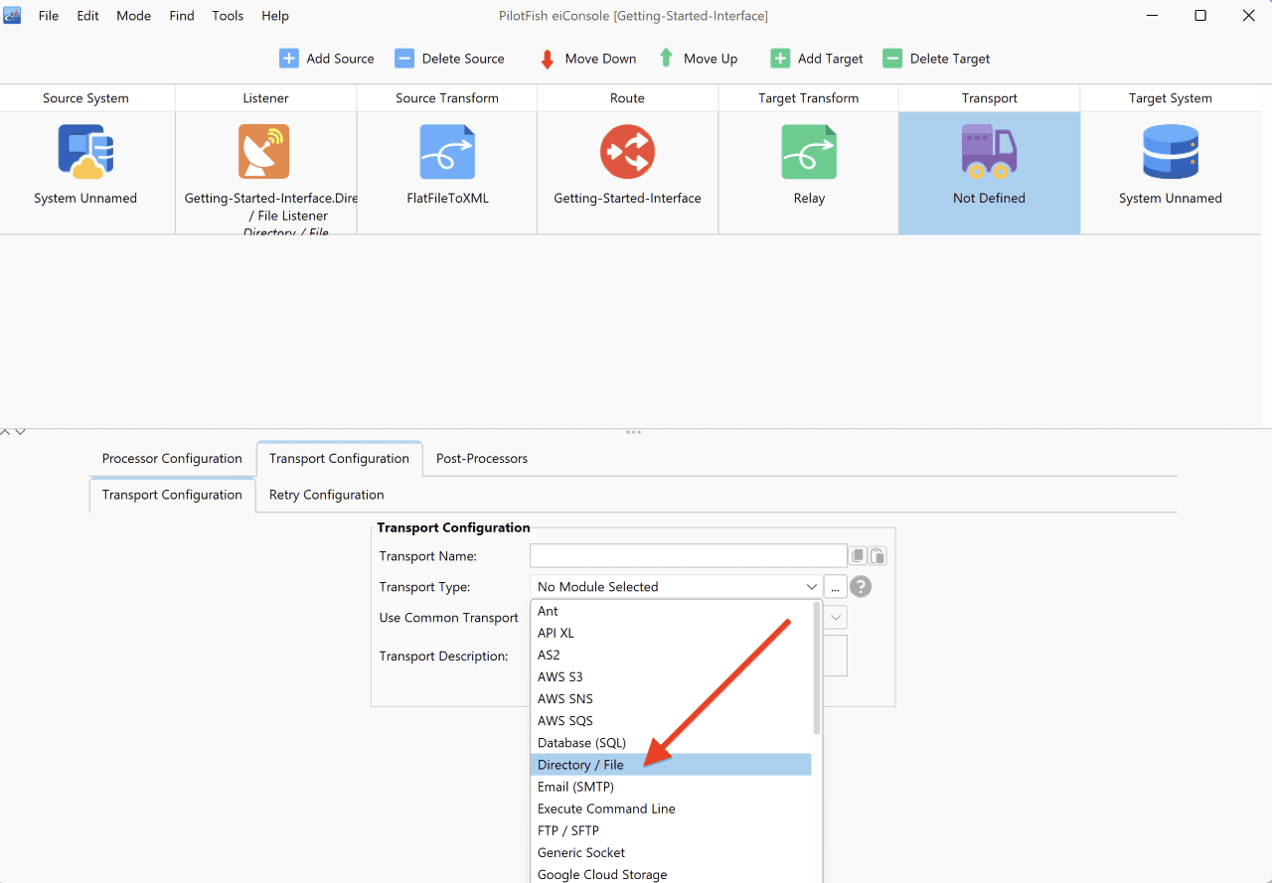Switch to the Post-Processors tab
Viewport: 1272px width, 883px height.
coord(482,459)
